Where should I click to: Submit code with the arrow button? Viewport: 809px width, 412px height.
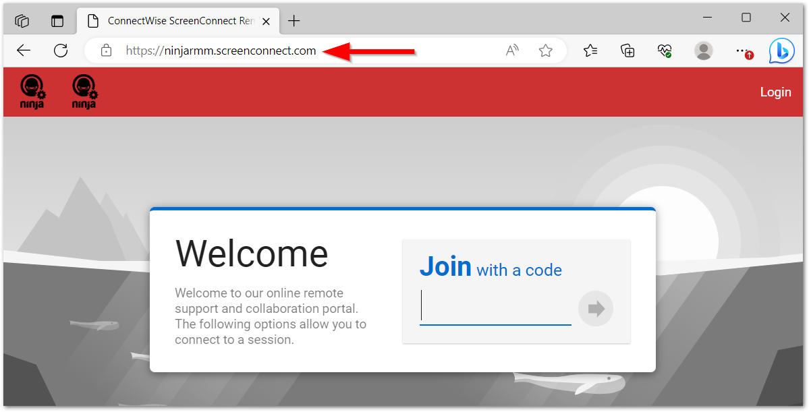click(595, 309)
